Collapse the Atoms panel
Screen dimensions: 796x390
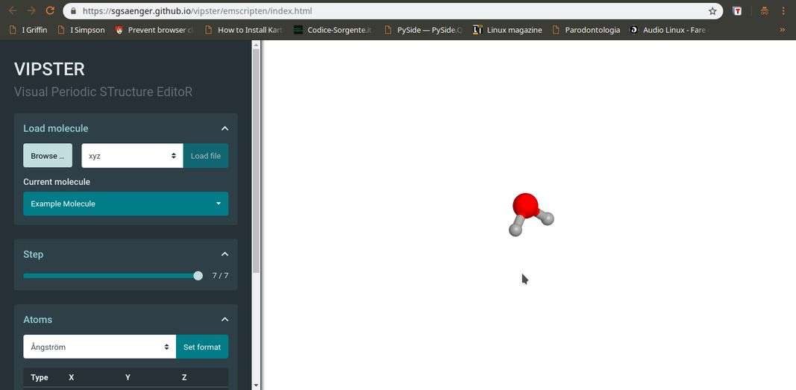click(x=225, y=319)
